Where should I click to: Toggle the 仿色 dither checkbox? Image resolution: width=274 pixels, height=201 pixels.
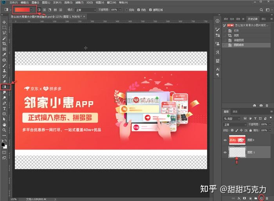tap(139, 10)
